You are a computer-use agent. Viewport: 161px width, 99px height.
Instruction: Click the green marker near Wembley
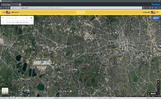[x=85, y=23]
